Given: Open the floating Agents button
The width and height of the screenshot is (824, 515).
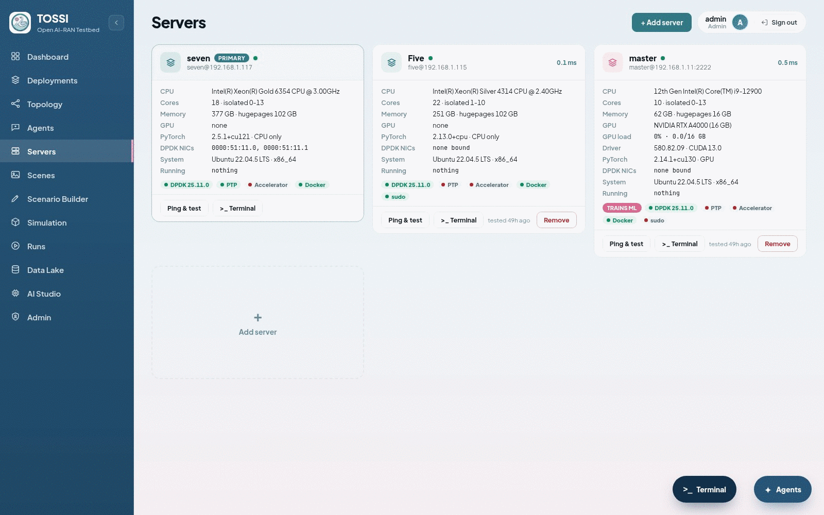Looking at the screenshot, I should tap(783, 490).
